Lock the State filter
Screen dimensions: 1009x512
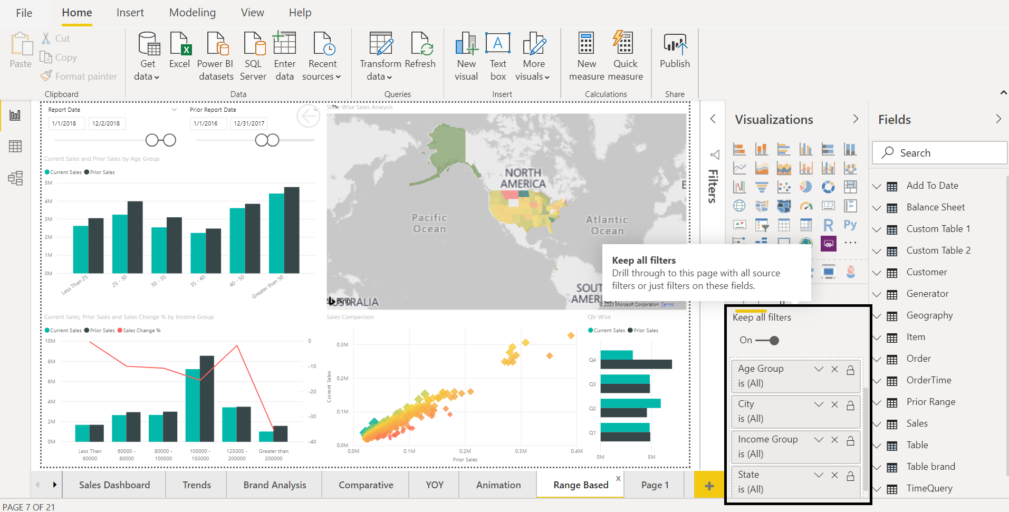[x=850, y=476]
